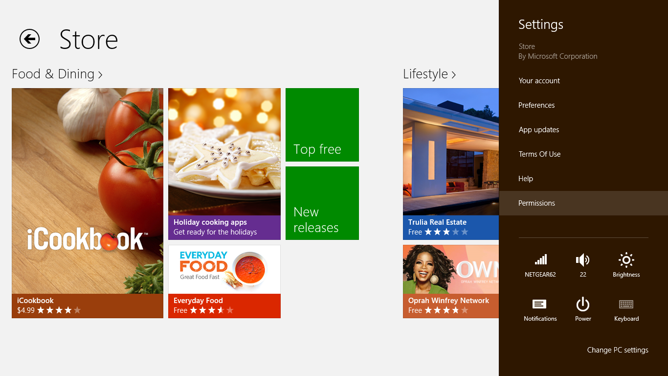The height and width of the screenshot is (376, 668).
Task: Open the New releases tile
Action: [322, 203]
